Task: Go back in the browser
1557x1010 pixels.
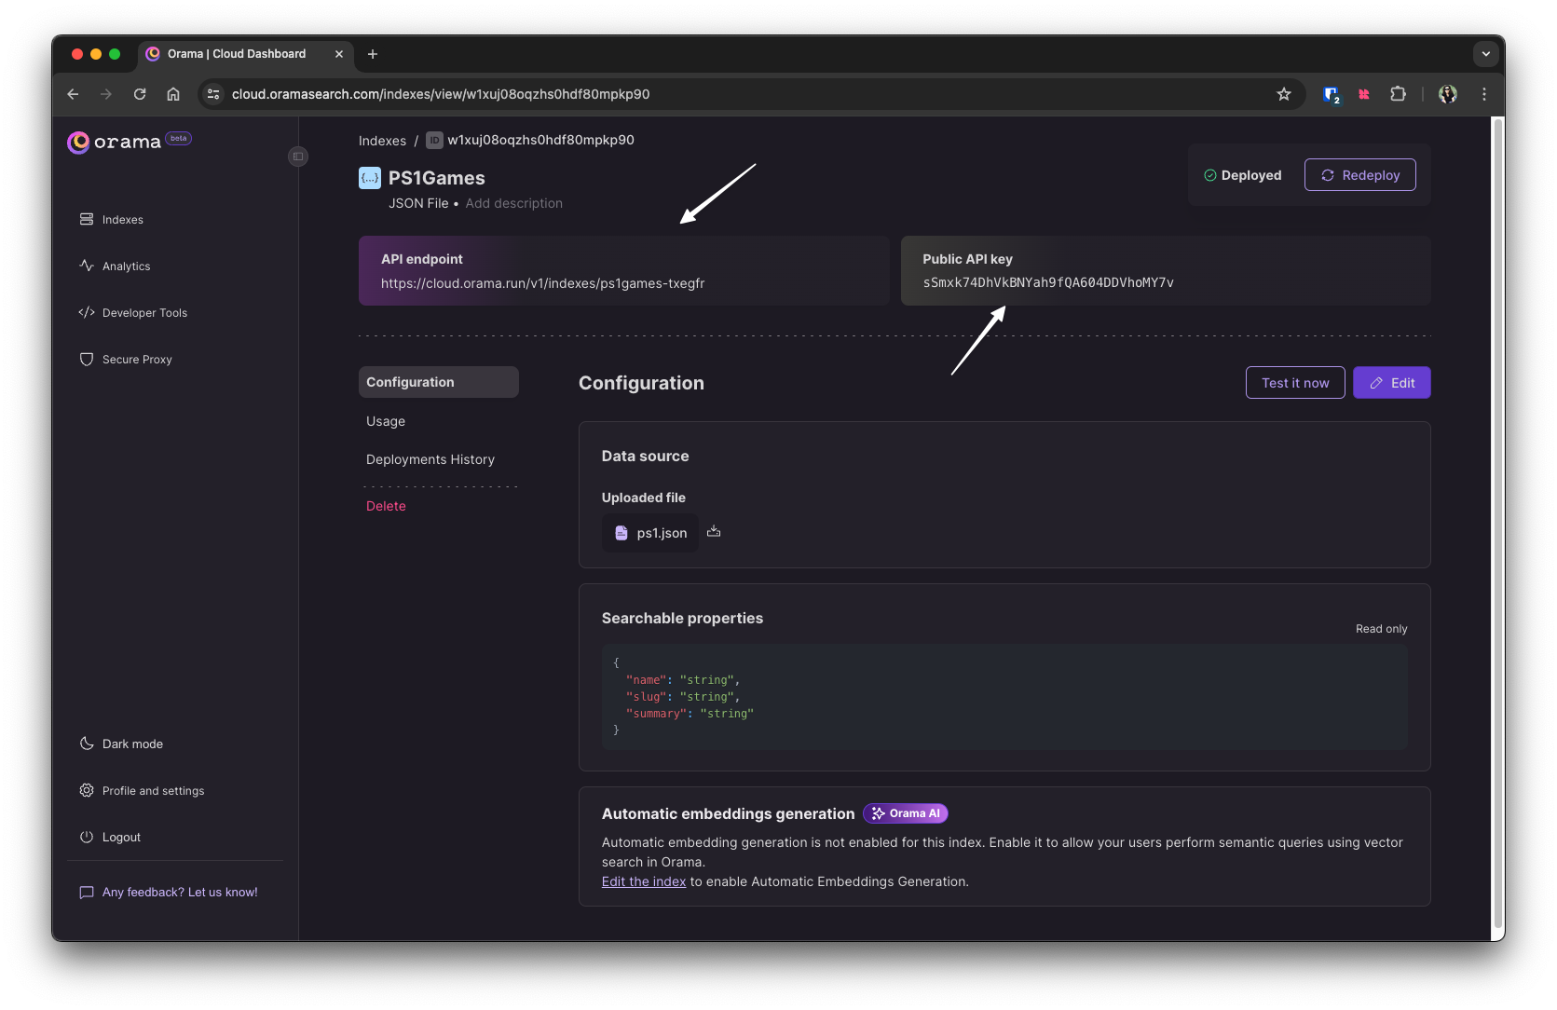Action: click(73, 94)
